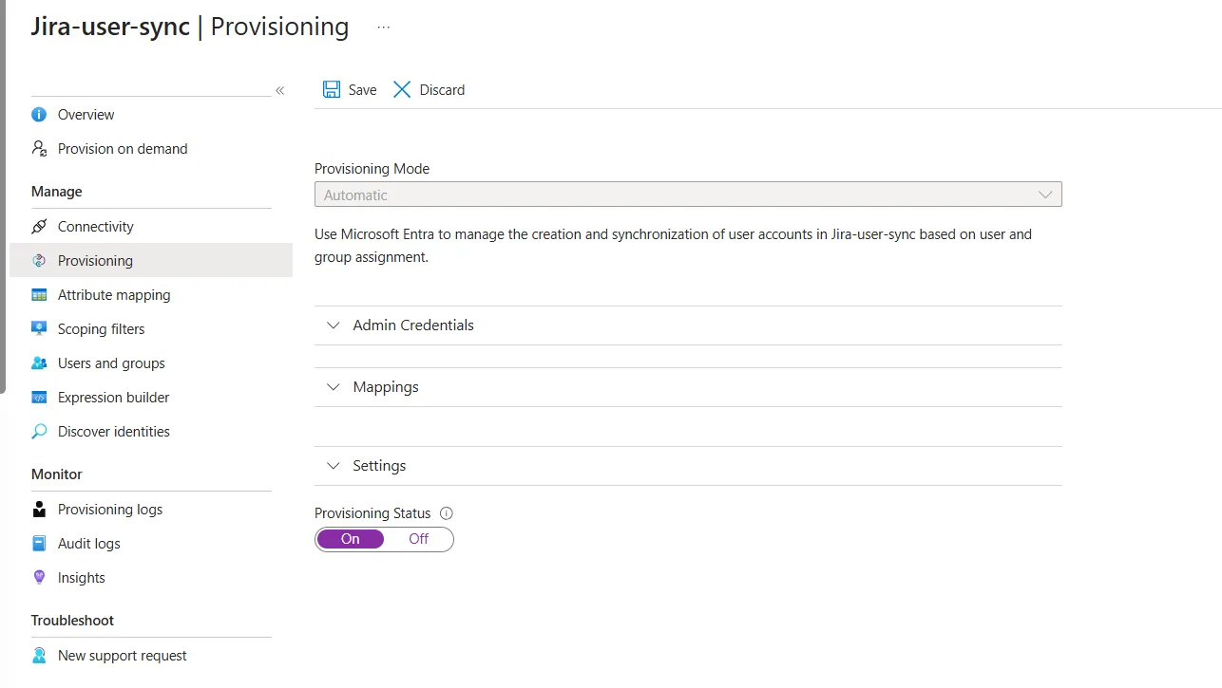Open the more options ellipsis by title
Screen dimensions: 1222x688
pos(383,28)
